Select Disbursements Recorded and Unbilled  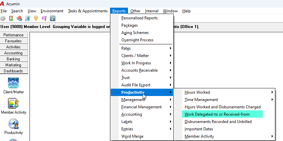224,122
